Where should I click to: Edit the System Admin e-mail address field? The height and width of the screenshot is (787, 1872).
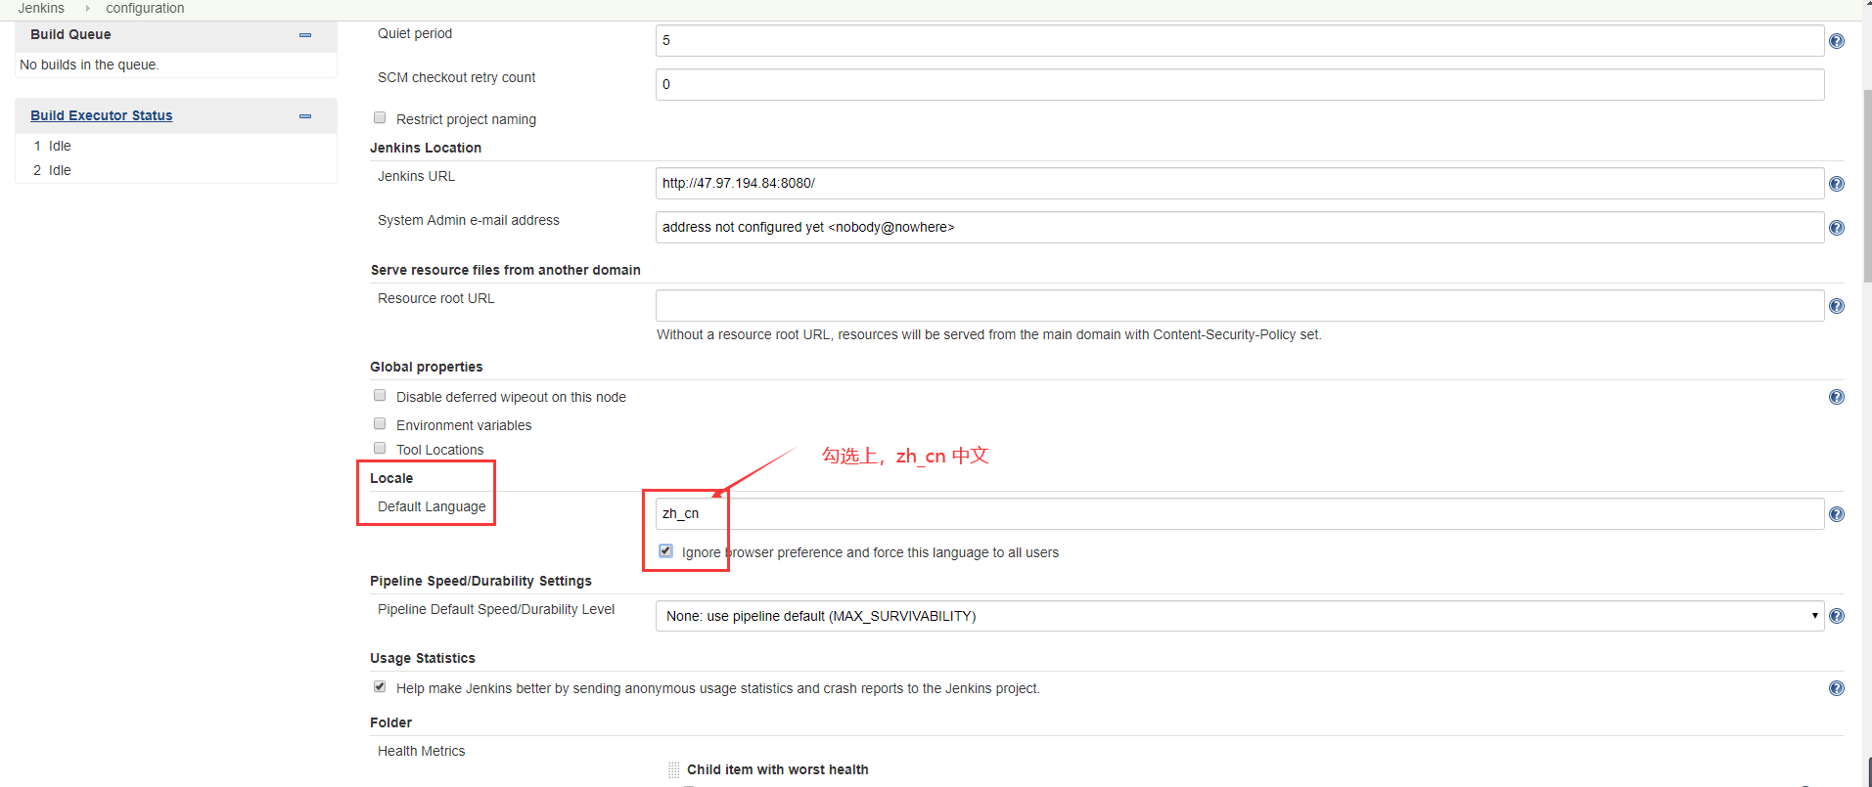[1240, 228]
